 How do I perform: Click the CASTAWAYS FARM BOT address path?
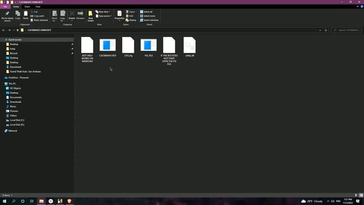(39, 30)
